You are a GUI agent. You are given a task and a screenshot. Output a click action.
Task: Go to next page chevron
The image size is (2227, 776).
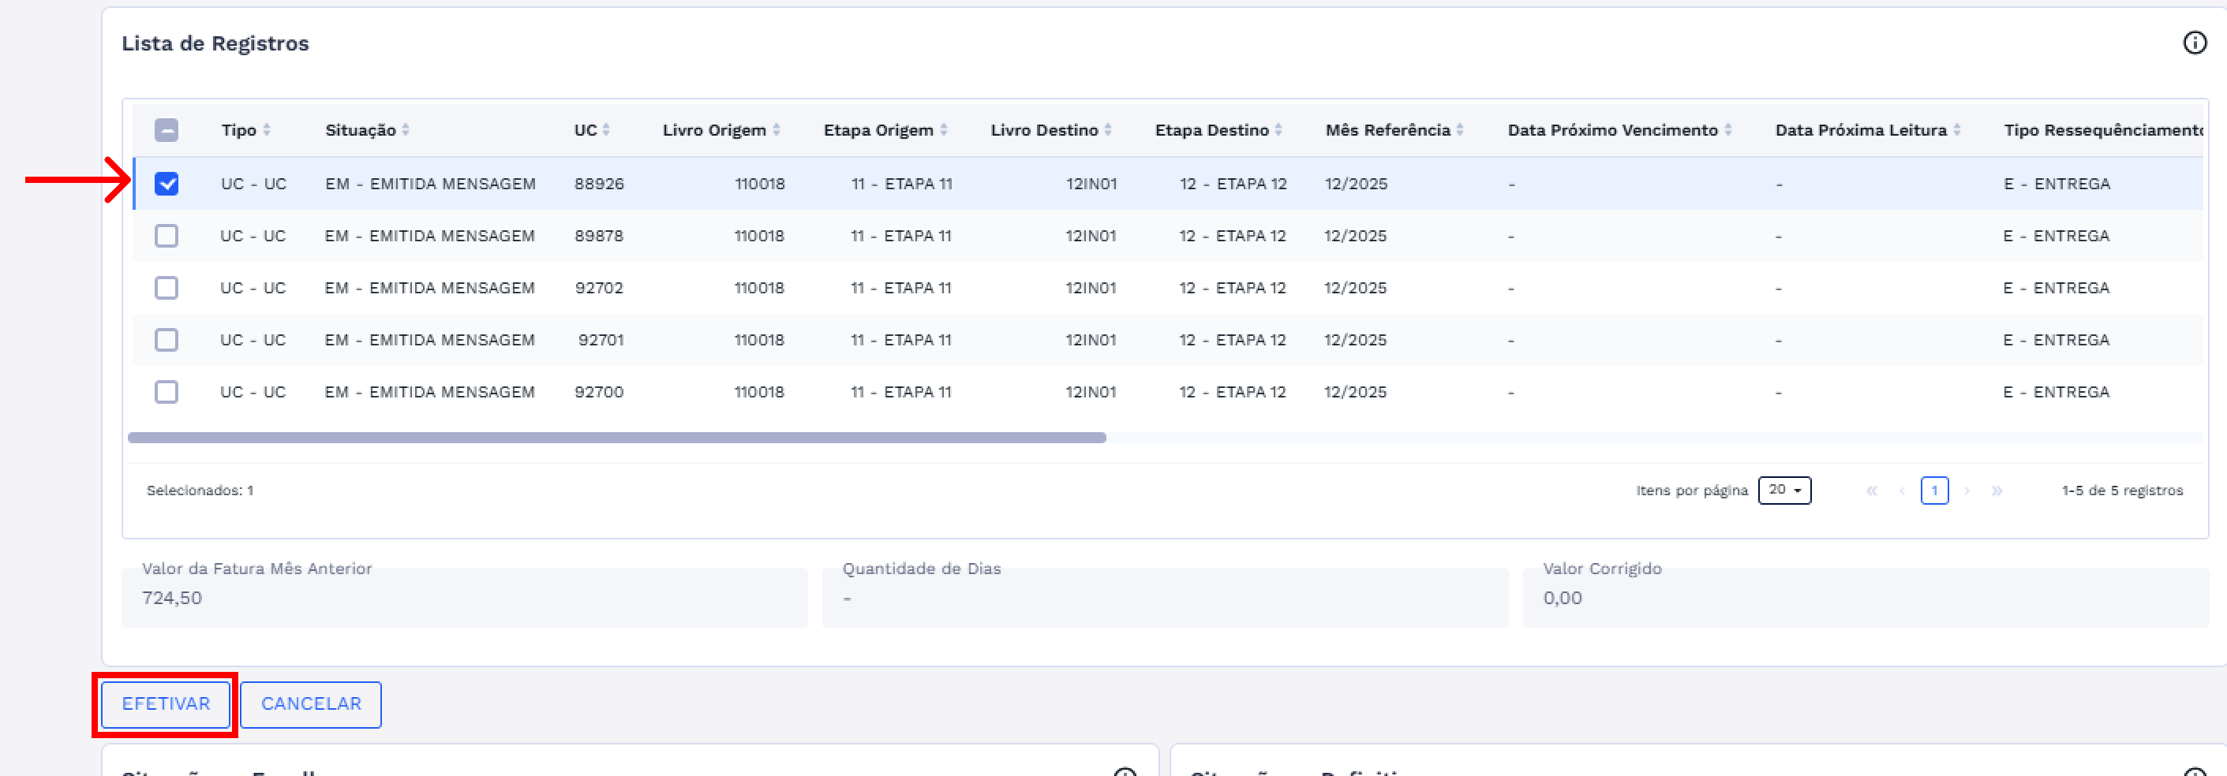1967,491
